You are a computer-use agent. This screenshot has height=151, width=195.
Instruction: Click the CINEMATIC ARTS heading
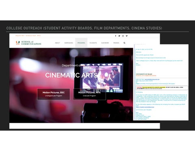[71, 75]
